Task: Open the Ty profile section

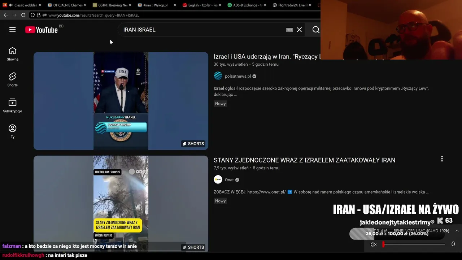Action: click(13, 131)
